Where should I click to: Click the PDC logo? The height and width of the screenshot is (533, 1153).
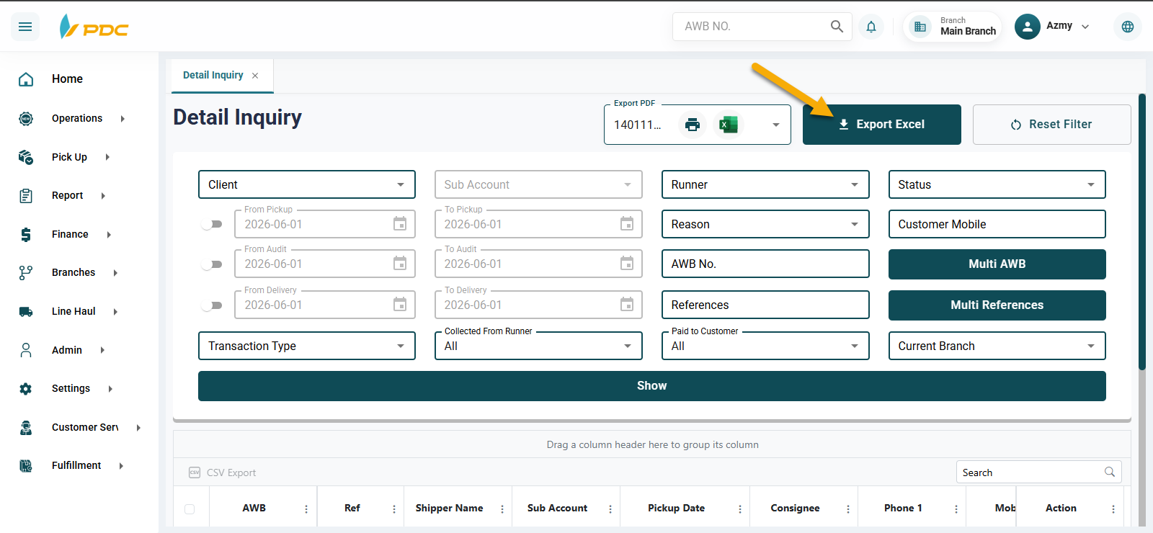pyautogui.click(x=94, y=27)
